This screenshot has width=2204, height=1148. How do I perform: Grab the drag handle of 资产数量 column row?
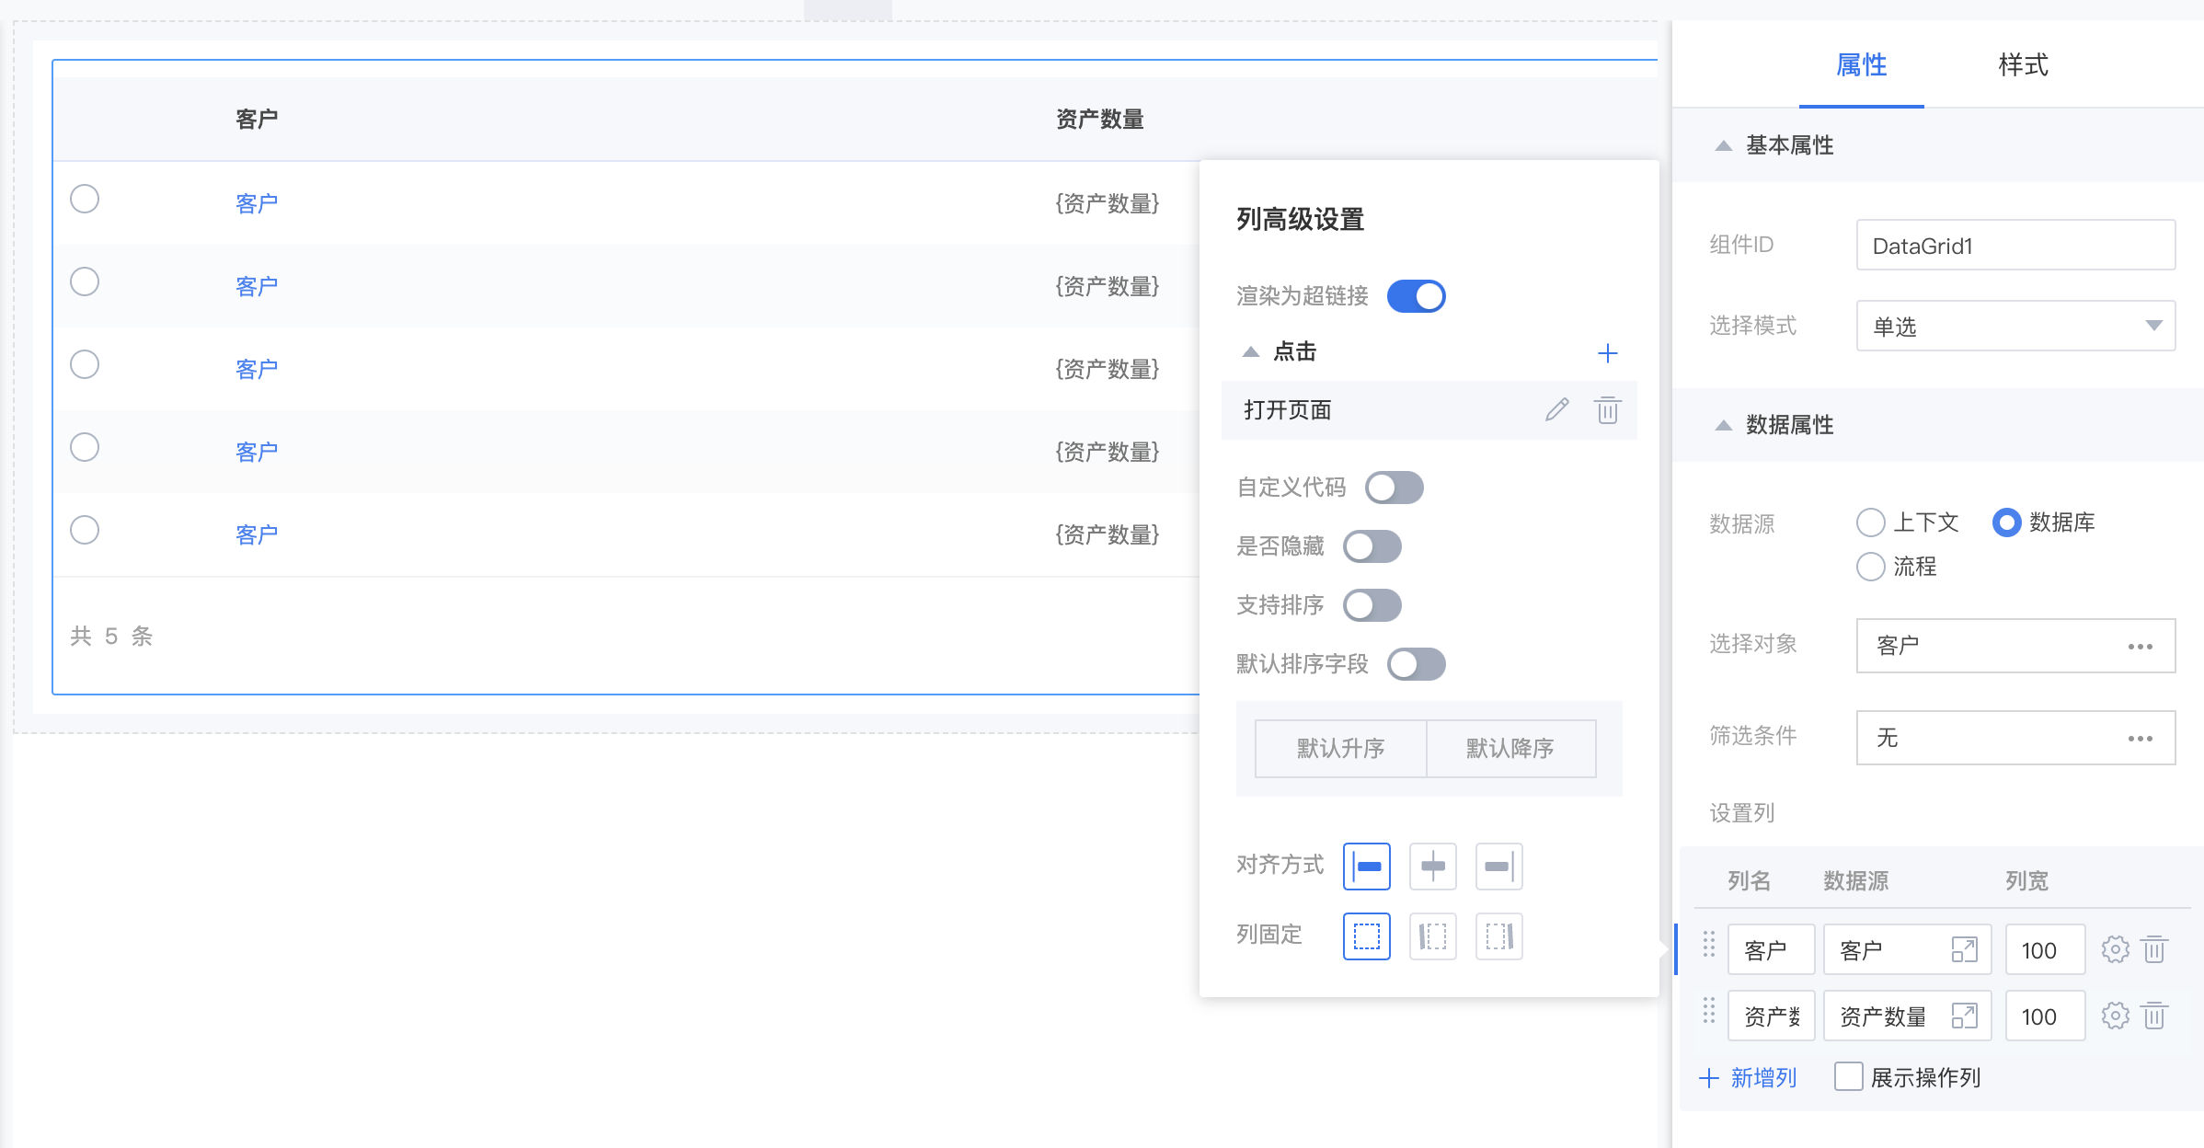click(x=1708, y=1011)
